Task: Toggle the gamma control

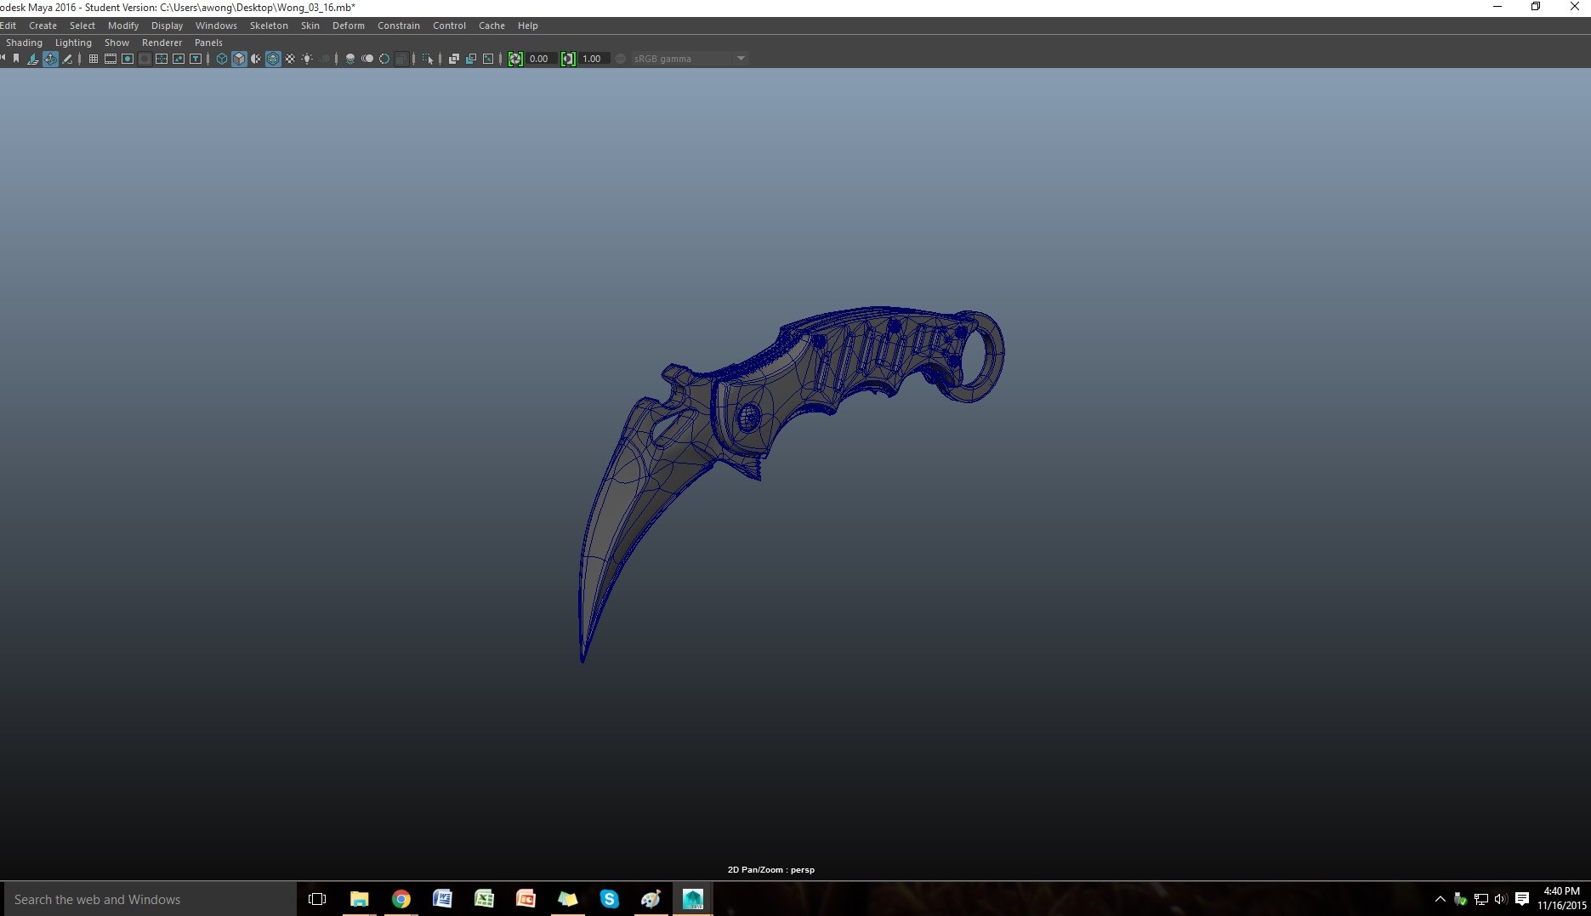Action: [567, 59]
